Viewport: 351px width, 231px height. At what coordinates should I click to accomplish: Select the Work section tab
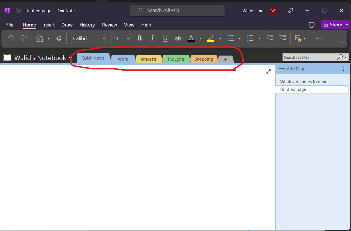coord(123,59)
